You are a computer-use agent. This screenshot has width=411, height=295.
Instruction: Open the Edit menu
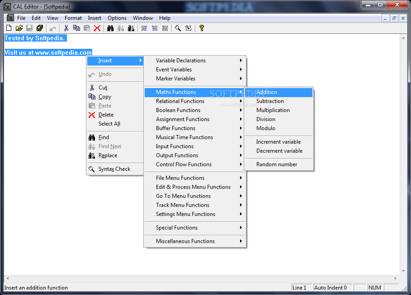(36, 18)
